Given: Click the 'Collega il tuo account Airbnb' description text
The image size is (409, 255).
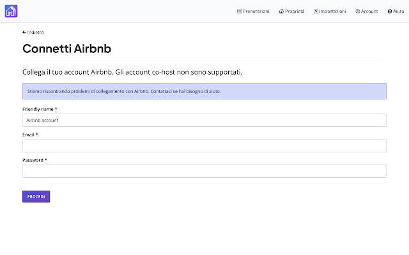Looking at the screenshot, I should click(132, 72).
